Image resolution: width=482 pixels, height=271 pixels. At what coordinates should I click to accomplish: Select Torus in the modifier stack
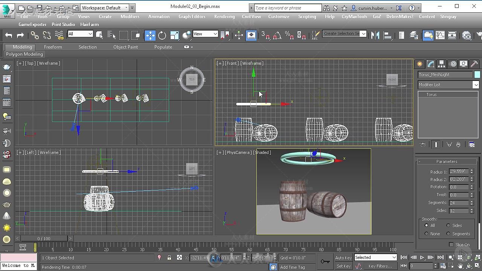[432, 94]
